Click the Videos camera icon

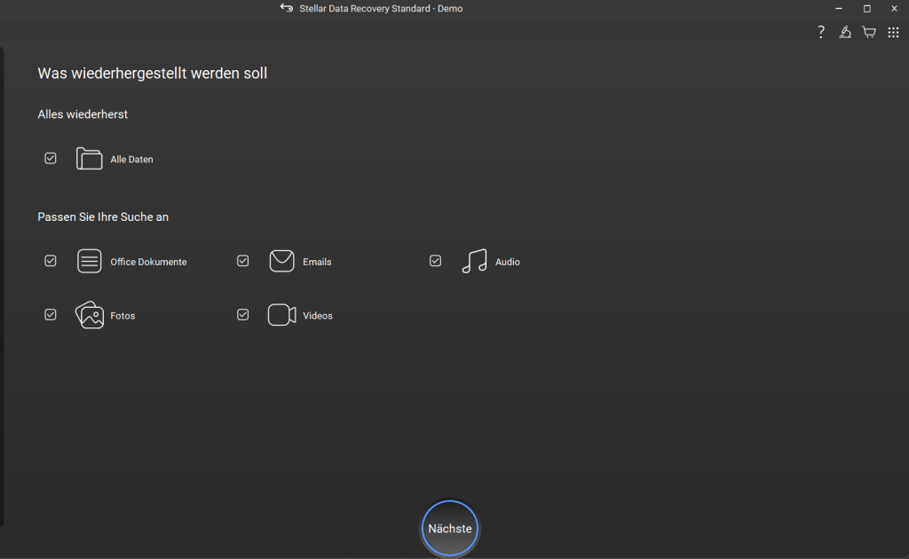click(x=281, y=315)
